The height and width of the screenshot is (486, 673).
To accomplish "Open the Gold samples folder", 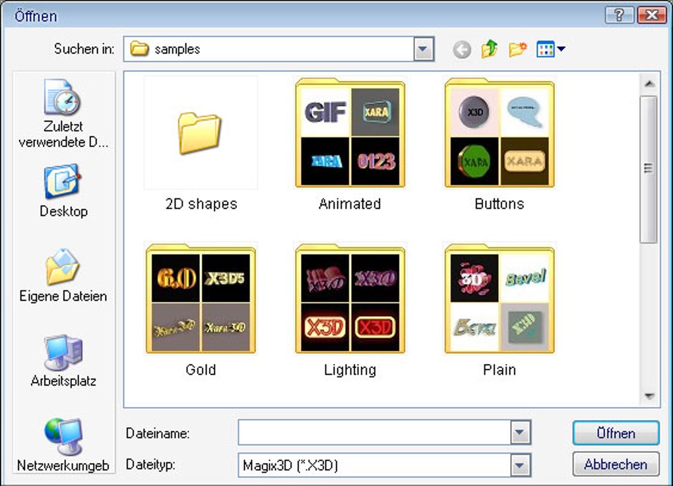I will coord(201,300).
